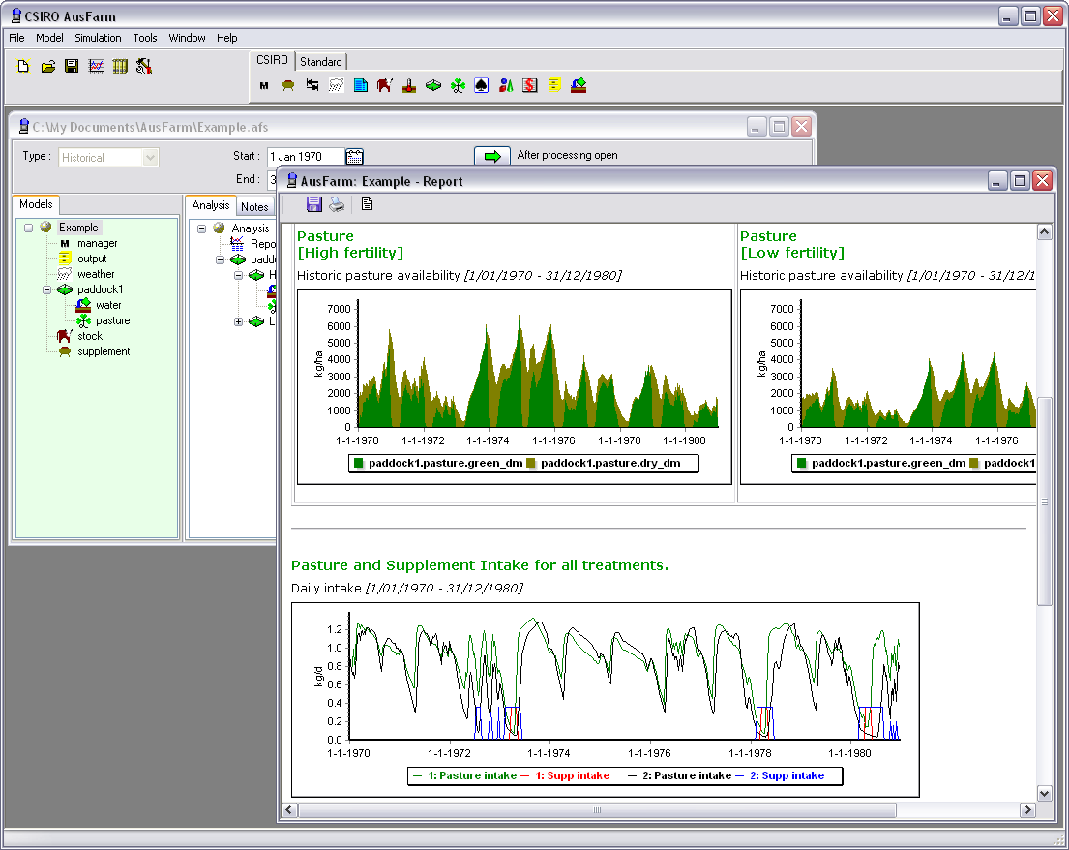Select the weather component icon in CSIRO palette
Viewport: 1069px width, 850px height.
pyautogui.click(x=336, y=86)
